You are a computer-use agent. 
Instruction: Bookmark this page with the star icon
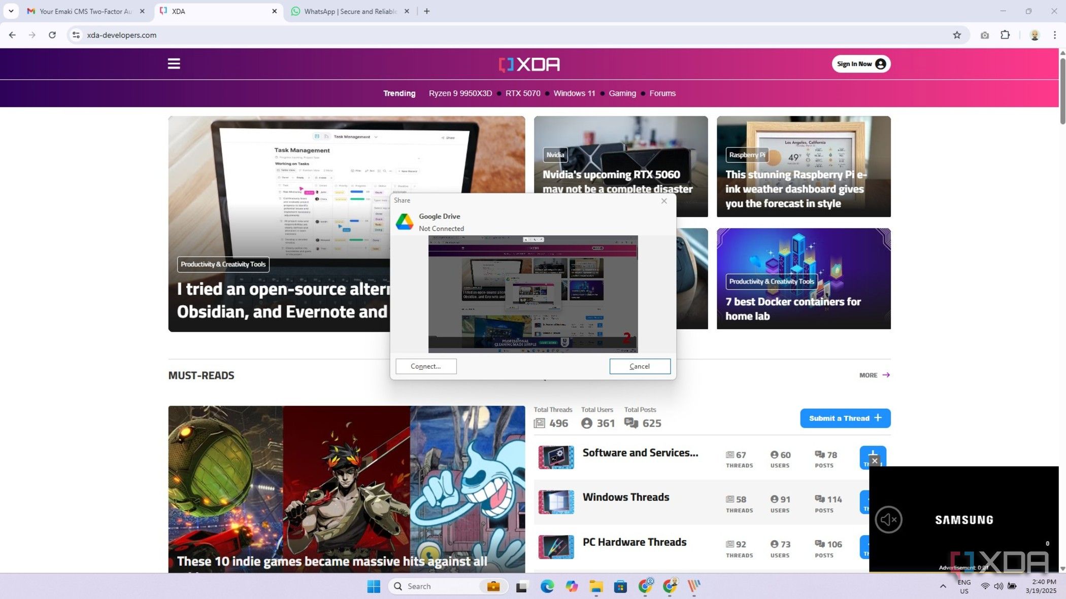click(957, 35)
